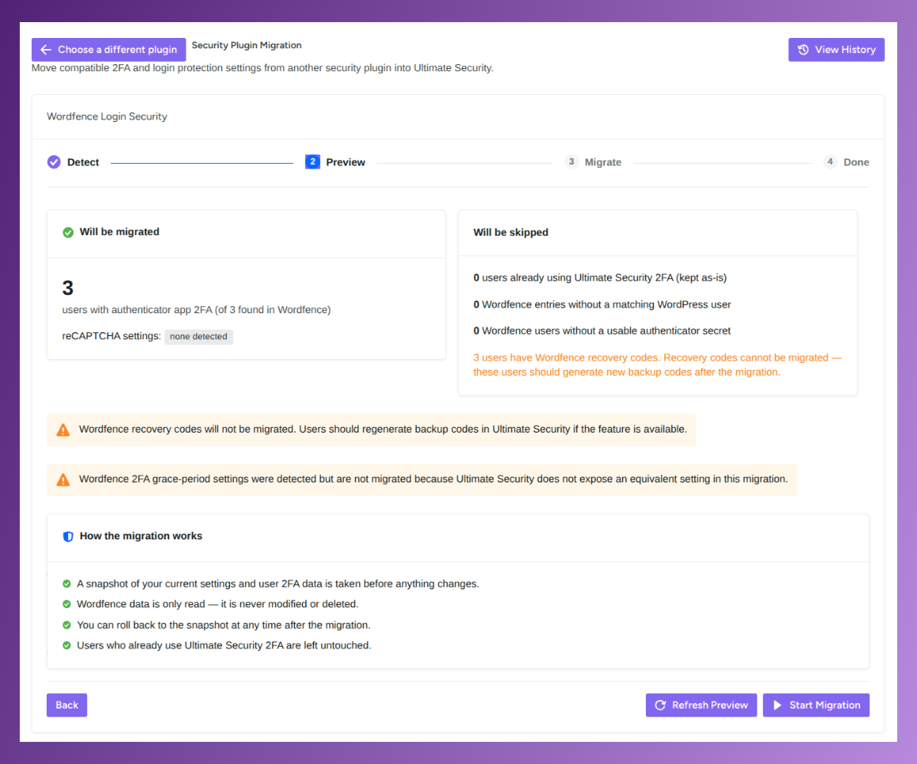Click users already using Ultimate Security 2FA line
The height and width of the screenshot is (764, 917).
pyautogui.click(x=600, y=278)
